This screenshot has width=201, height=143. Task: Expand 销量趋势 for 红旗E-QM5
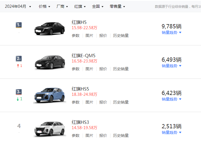pos(172,66)
